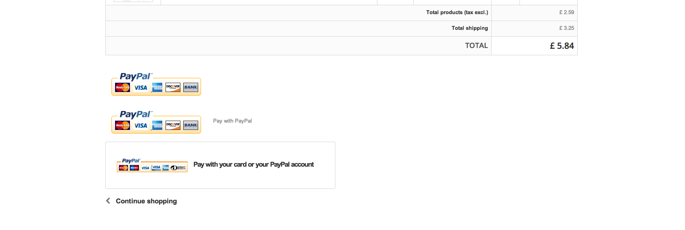Viewport: 685px width, 230px height.
Task: Click PayPal wordmark on the first PayPal banner
Action: [x=136, y=76]
